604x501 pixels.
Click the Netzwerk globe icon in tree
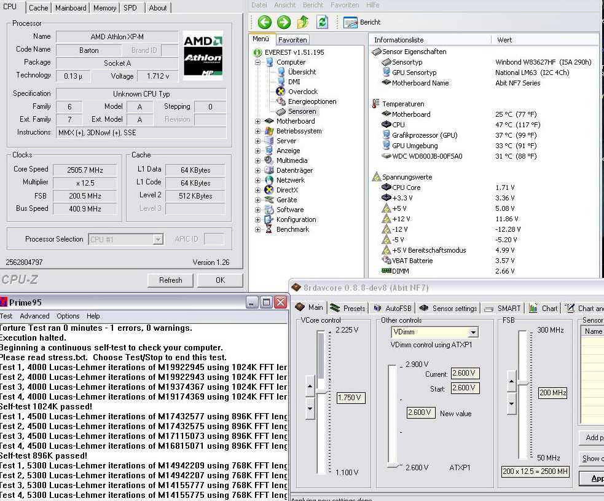pos(269,180)
